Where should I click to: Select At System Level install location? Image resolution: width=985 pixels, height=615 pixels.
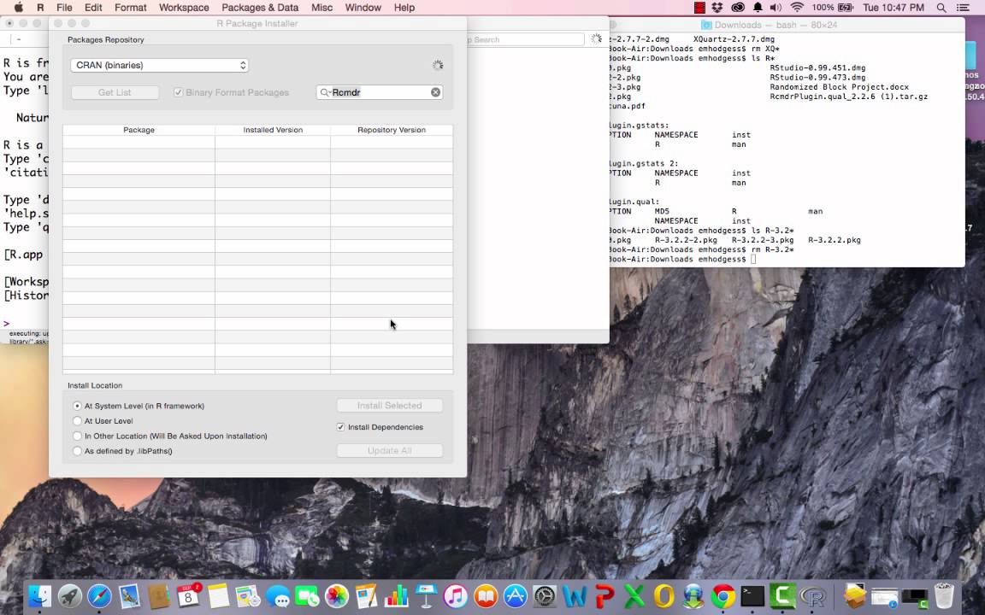(77, 406)
